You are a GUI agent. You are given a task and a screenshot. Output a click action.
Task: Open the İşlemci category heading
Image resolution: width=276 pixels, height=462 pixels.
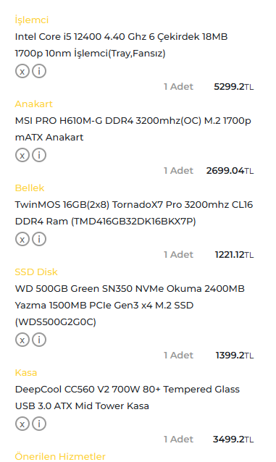32,20
